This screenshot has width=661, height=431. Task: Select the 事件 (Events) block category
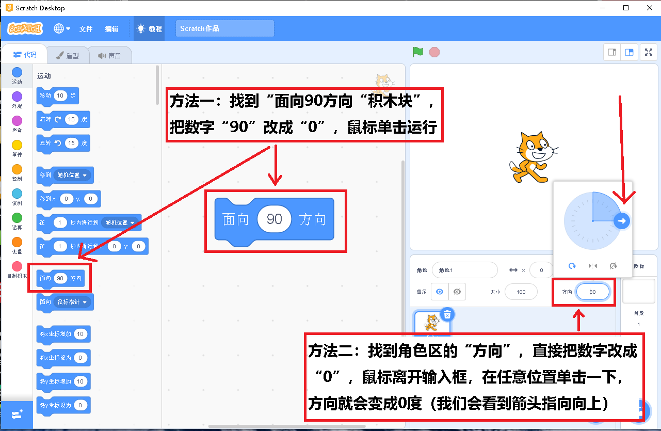pyautogui.click(x=17, y=149)
